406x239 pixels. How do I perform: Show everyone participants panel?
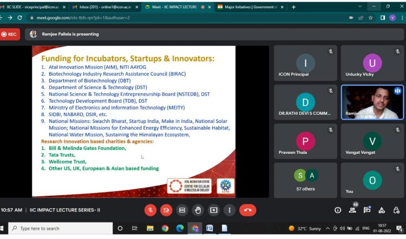point(352,209)
